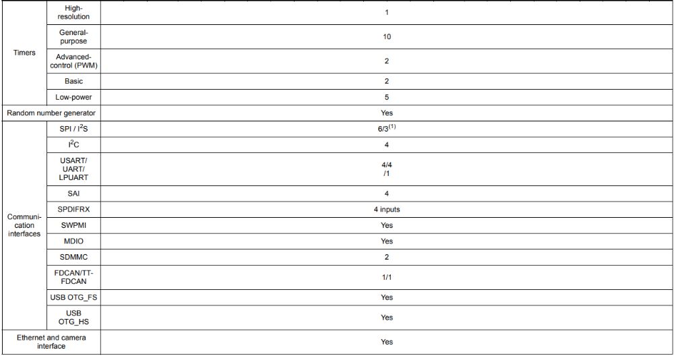This screenshot has width=674, height=356.
Task: Click the SDMMC label cell
Action: (73, 257)
